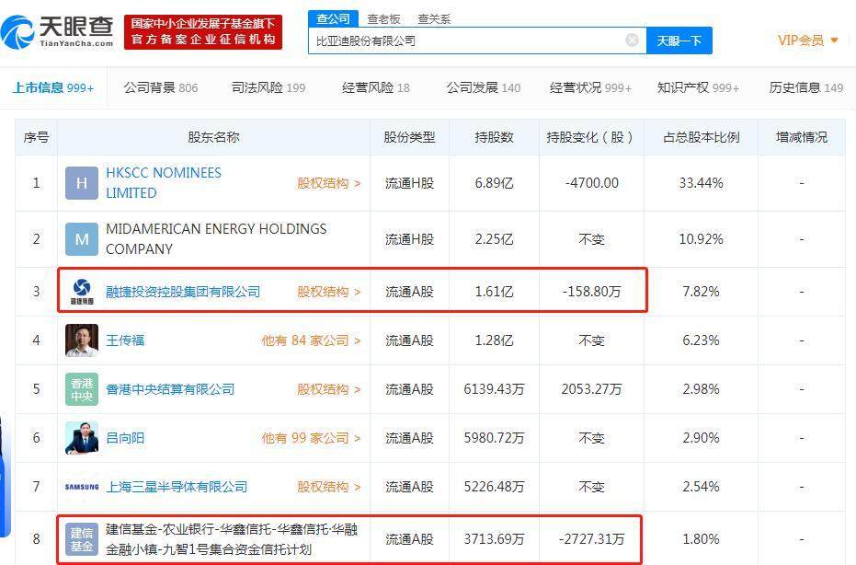Viewport: 856px width, 565px height.
Task: Open HKSCC Nominees letter H avatar
Action: (x=81, y=183)
